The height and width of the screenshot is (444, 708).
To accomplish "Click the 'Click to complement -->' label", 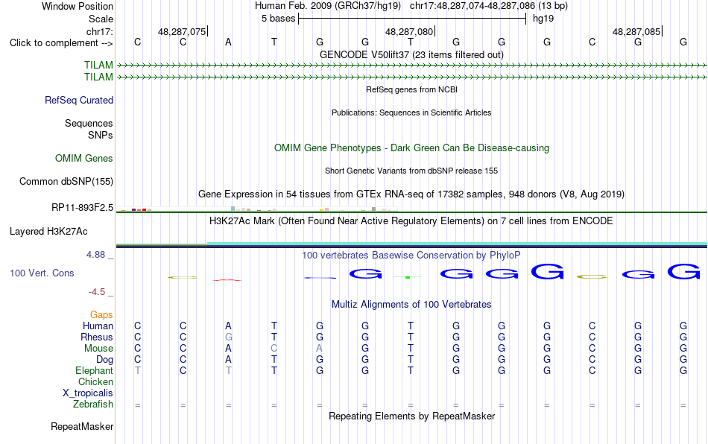I will click(x=61, y=43).
